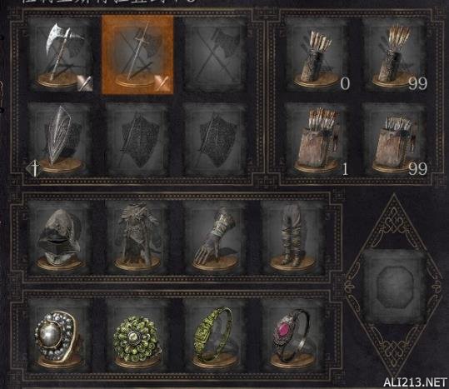Open the highlighted orange sword weapon slot
449x389 pixels.
pyautogui.click(x=137, y=55)
